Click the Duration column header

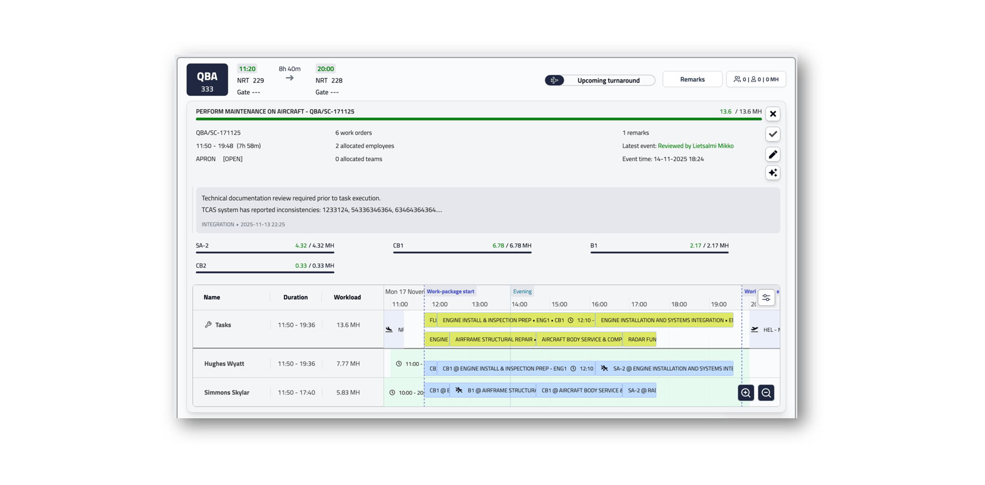pyautogui.click(x=295, y=298)
